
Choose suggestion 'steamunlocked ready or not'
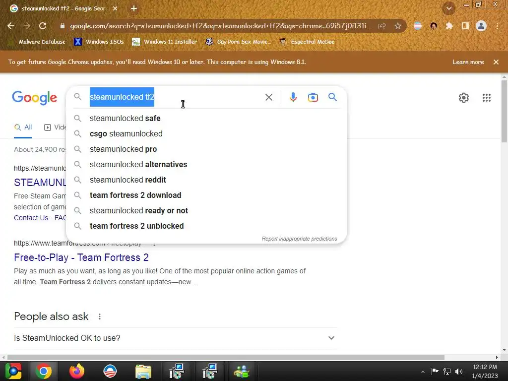click(x=206, y=210)
